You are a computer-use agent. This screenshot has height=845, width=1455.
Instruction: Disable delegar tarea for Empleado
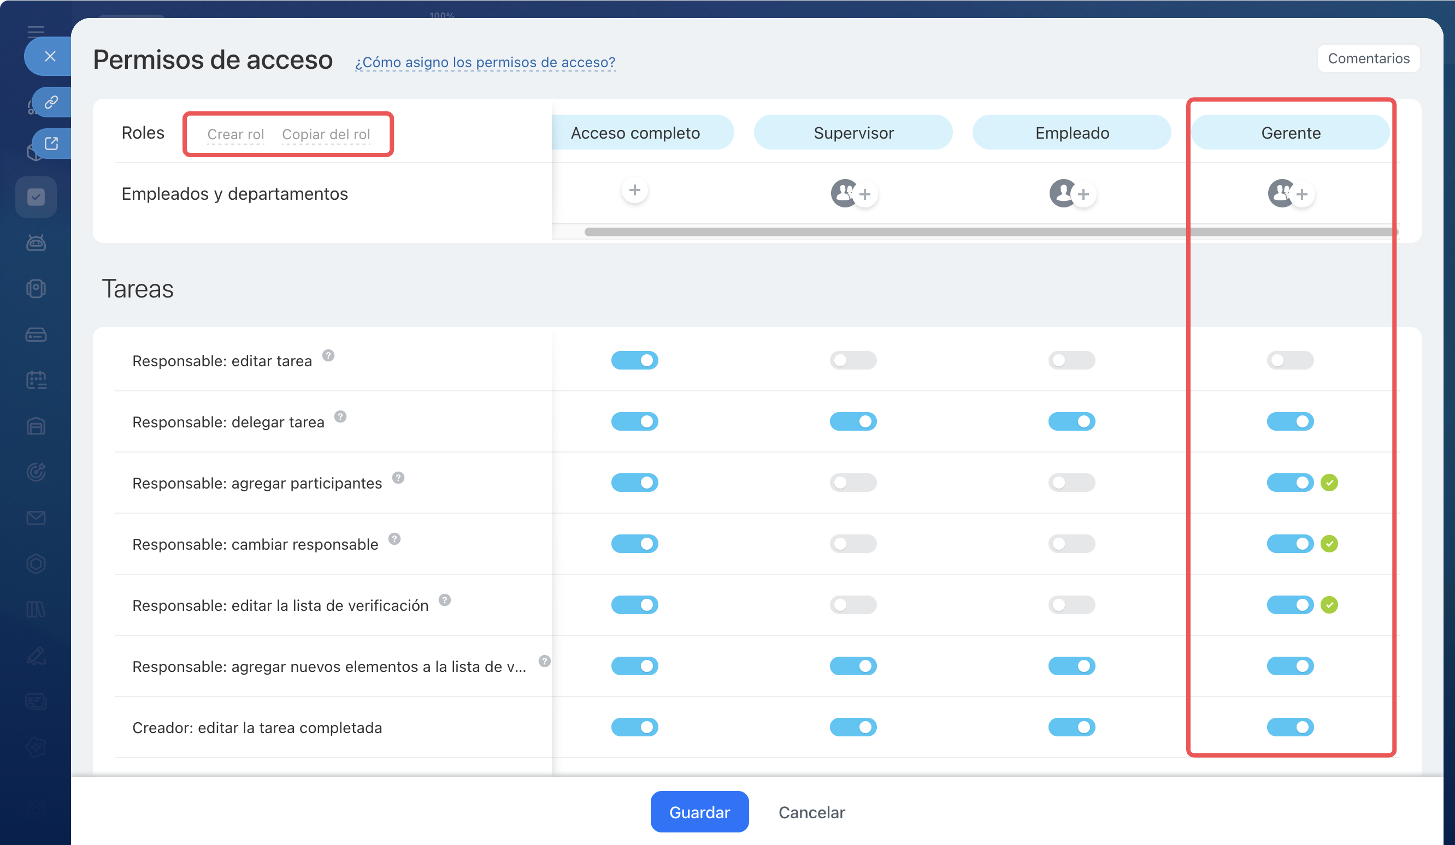click(1071, 421)
